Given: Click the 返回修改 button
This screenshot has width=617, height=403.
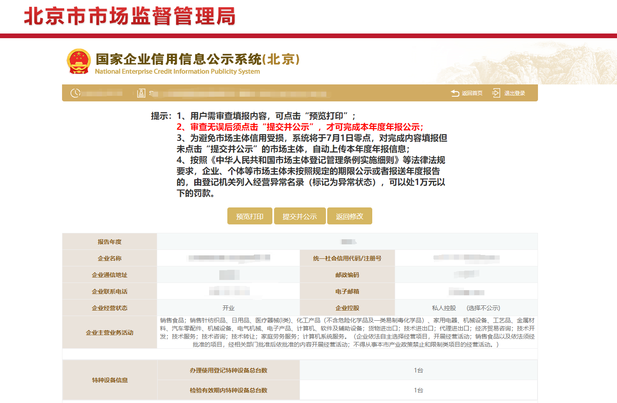Looking at the screenshot, I should tap(350, 216).
